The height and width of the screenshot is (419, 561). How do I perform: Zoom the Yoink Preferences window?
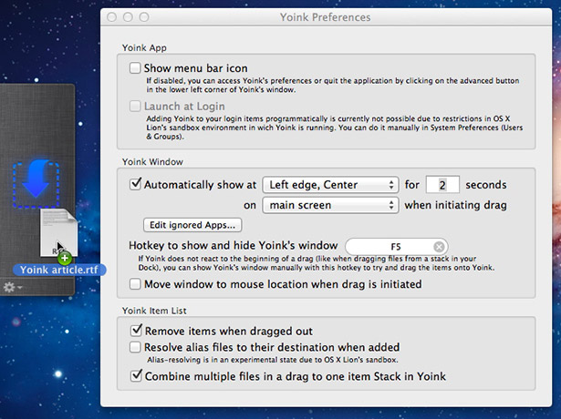[144, 17]
